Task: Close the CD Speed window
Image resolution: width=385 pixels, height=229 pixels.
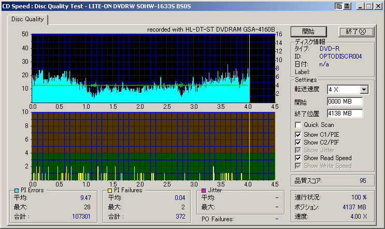Action: coord(378,6)
